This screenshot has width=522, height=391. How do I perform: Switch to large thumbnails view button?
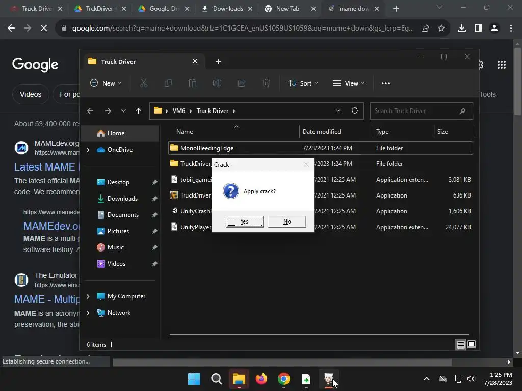[x=472, y=345]
